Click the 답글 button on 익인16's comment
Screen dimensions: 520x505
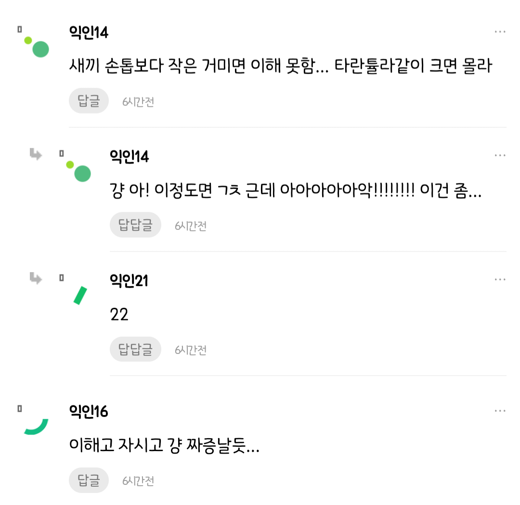click(89, 480)
